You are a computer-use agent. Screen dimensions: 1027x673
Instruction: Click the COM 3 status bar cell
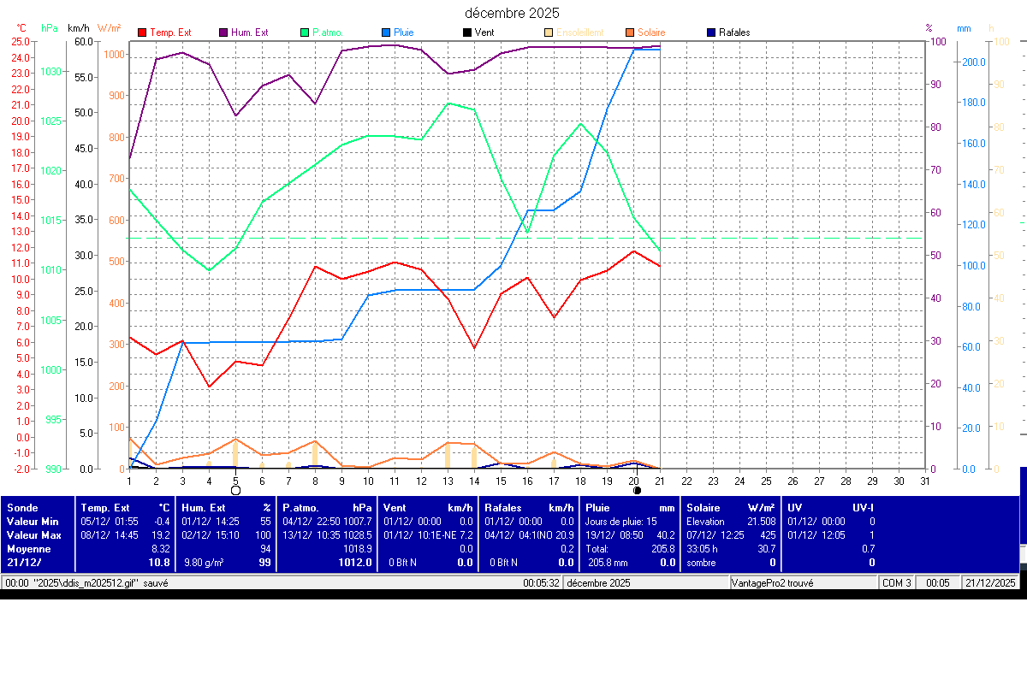pyautogui.click(x=896, y=583)
